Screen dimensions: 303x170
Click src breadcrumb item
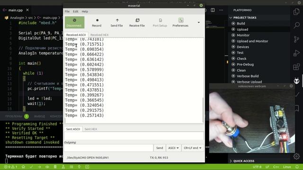pos(30,18)
